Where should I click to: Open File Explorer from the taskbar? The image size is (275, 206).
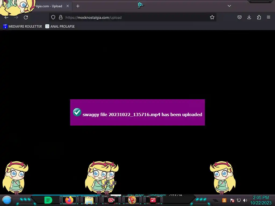click(89, 200)
